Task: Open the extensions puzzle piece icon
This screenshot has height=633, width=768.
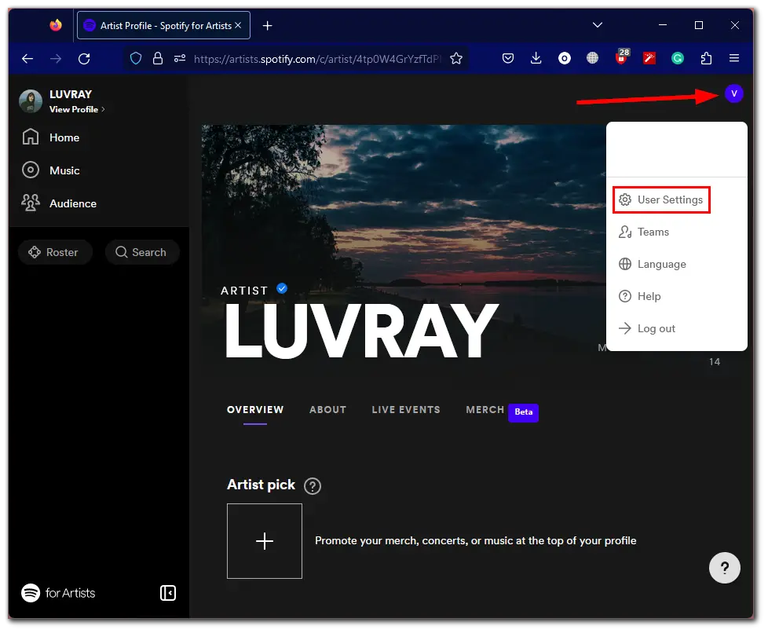Action: click(706, 59)
